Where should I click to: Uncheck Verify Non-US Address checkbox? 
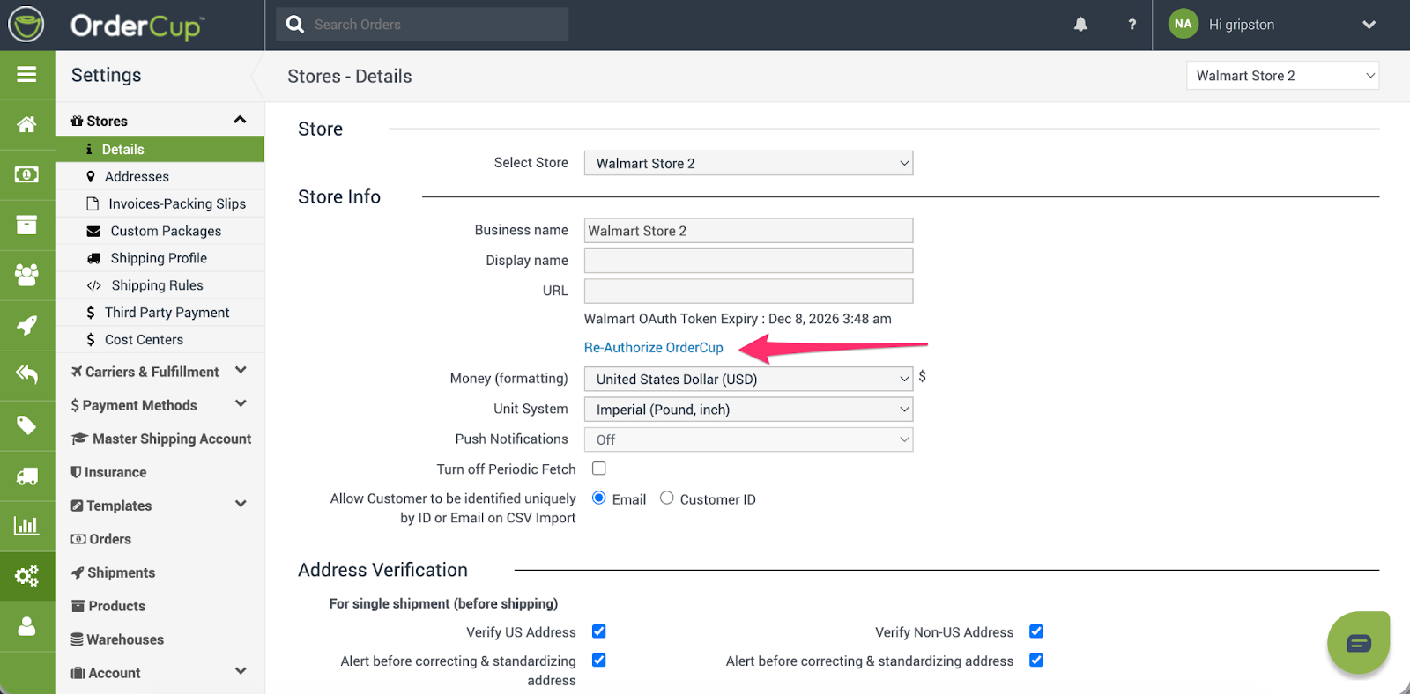click(x=1036, y=631)
